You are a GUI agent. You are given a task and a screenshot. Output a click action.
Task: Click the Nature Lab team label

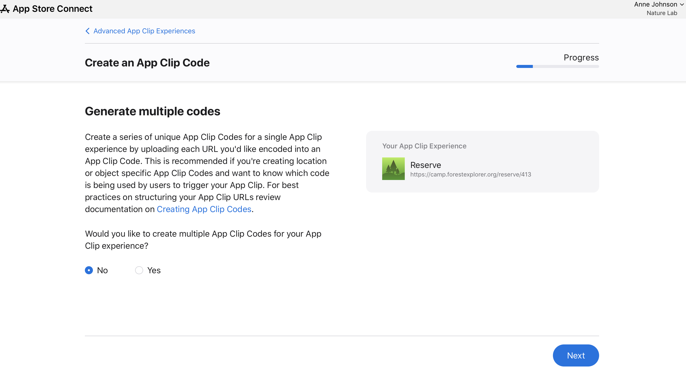click(x=662, y=13)
